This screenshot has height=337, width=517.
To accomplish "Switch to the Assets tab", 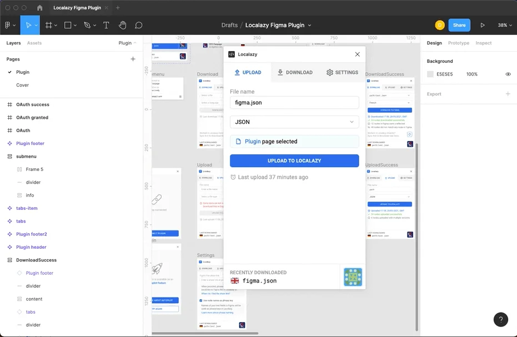I will point(34,43).
